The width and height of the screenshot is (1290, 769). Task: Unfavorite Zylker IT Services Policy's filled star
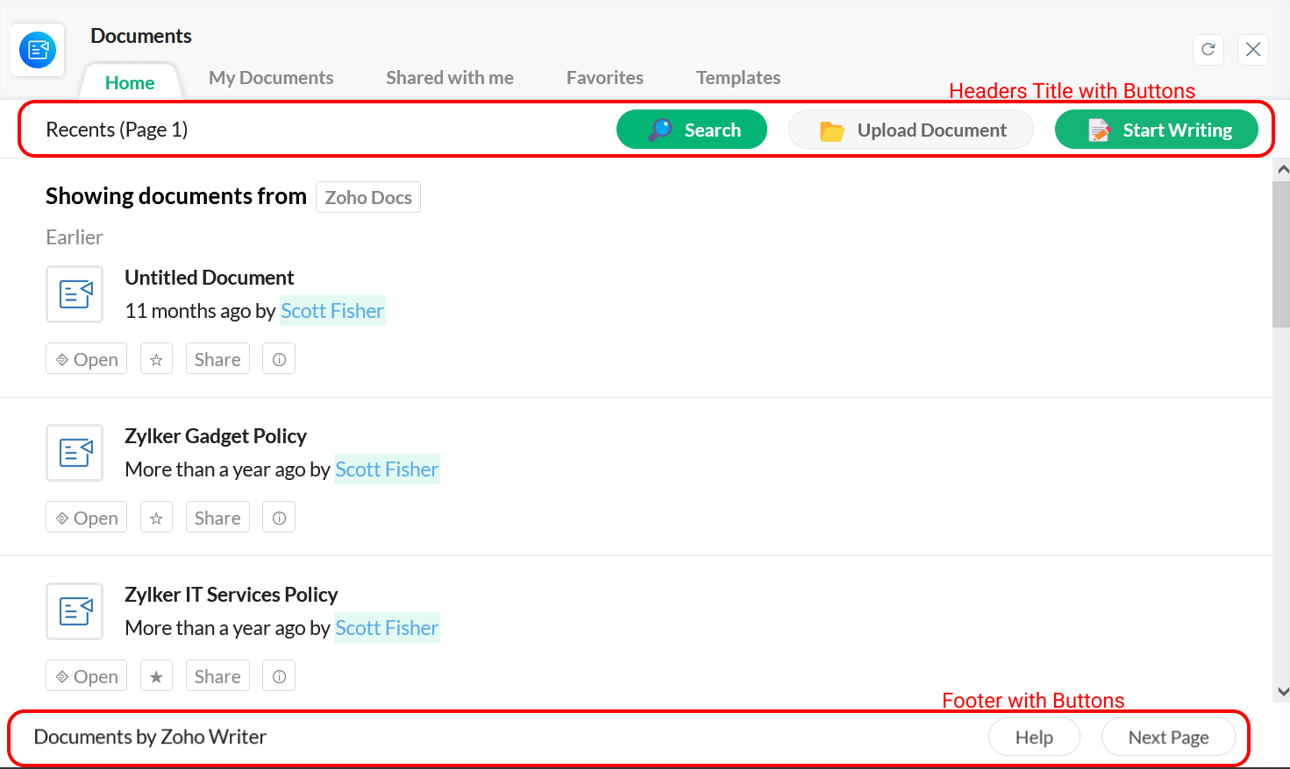point(156,675)
